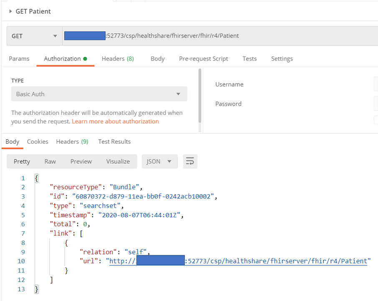Go to the Pre-request Script tab
The width and height of the screenshot is (378, 301).
tap(203, 59)
